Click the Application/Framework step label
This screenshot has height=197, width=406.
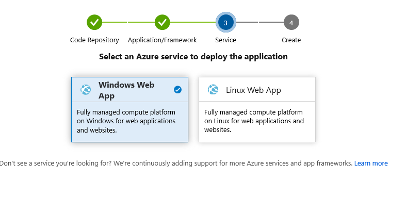[163, 40]
